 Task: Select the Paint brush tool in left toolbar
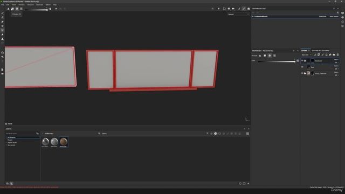[2, 13]
